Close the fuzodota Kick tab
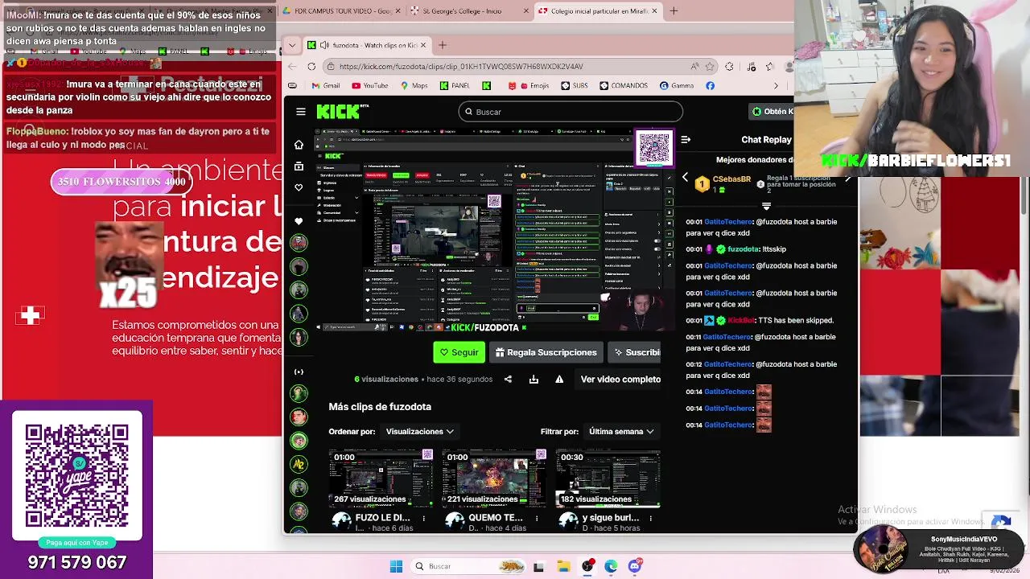The width and height of the screenshot is (1030, 579). click(423, 45)
